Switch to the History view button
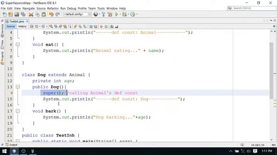 [22, 26]
